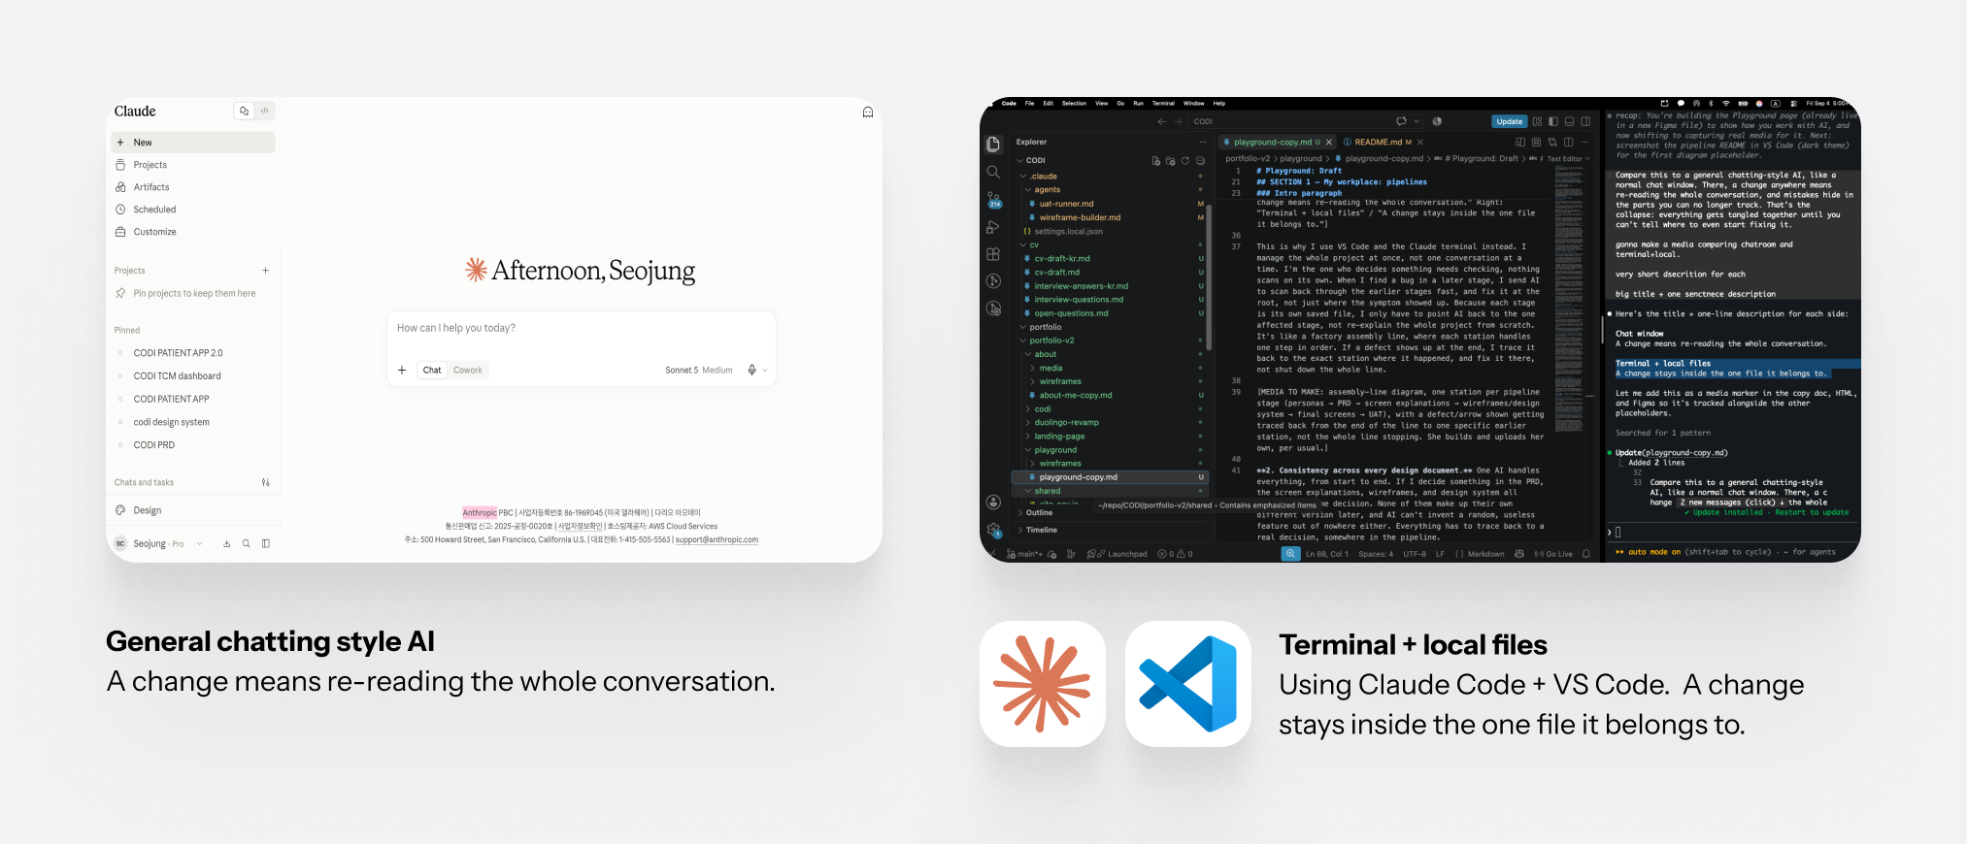Open the Terminal menu in macOS menu bar
This screenshot has width=1967, height=844.
1163,103
